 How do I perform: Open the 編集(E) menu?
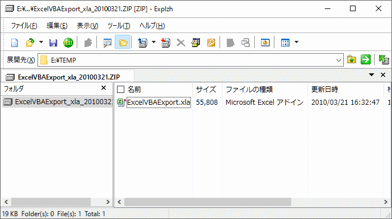(x=57, y=26)
